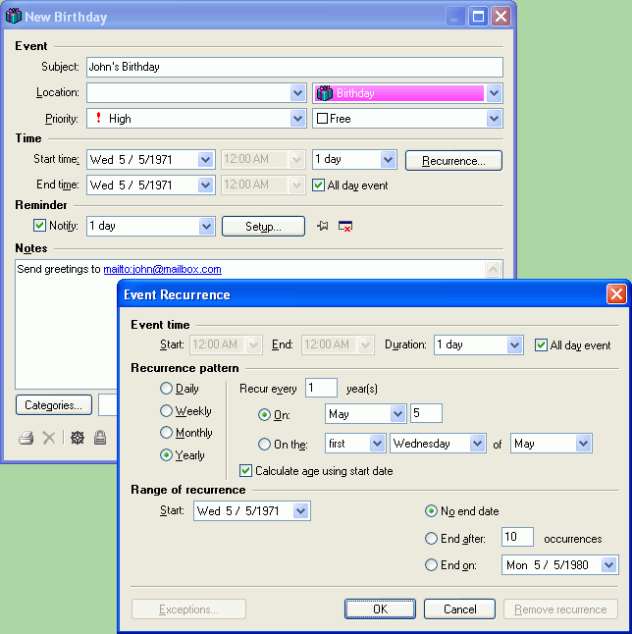The height and width of the screenshot is (634, 632).
Task: Close the Event Recurrence dialog with the X
Action: pyautogui.click(x=616, y=294)
